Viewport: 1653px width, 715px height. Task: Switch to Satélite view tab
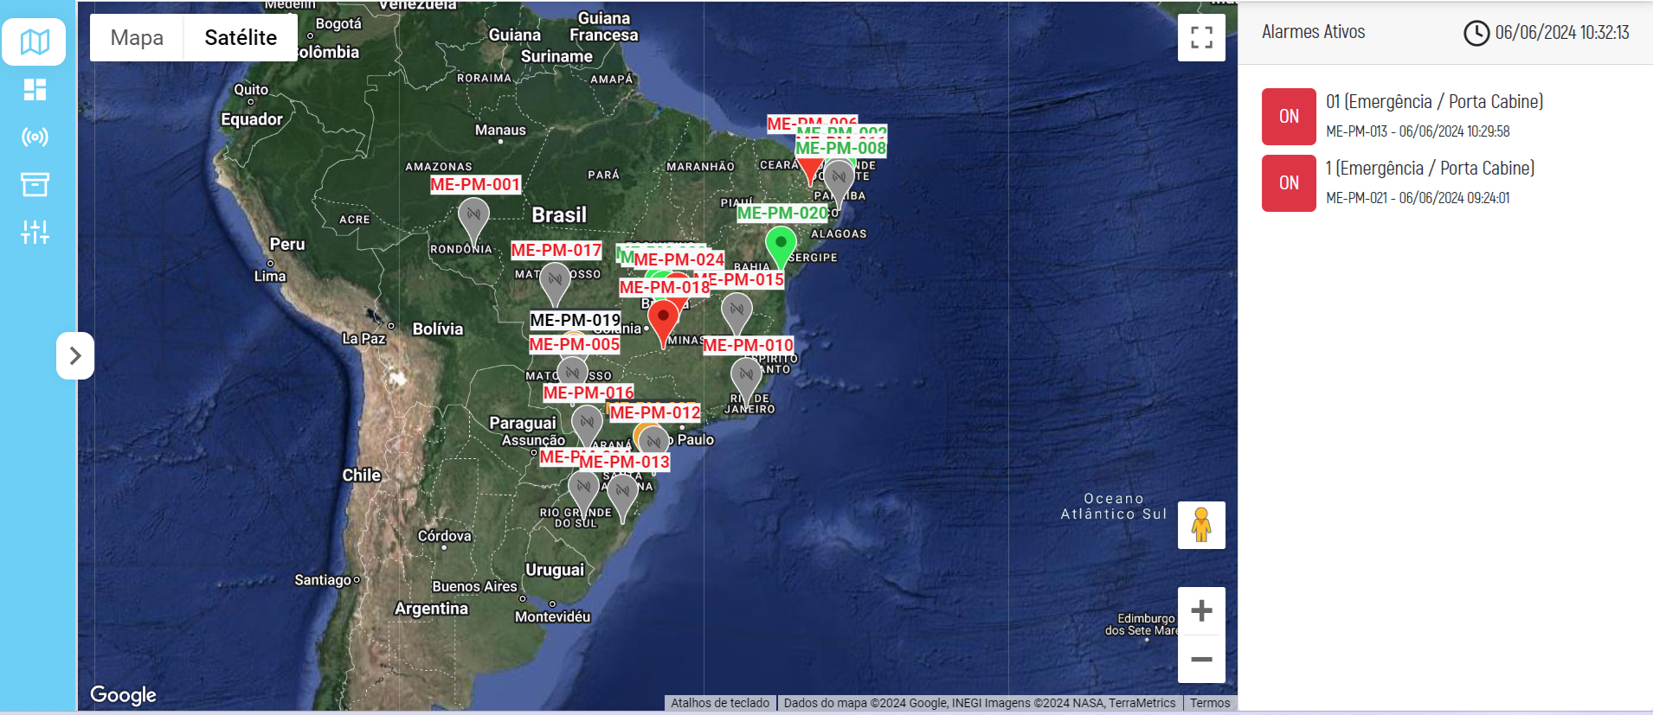(x=241, y=37)
